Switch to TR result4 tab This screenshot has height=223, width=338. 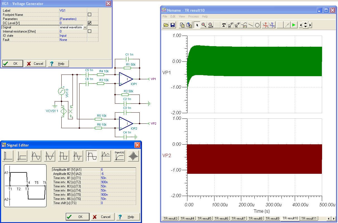(x=187, y=219)
